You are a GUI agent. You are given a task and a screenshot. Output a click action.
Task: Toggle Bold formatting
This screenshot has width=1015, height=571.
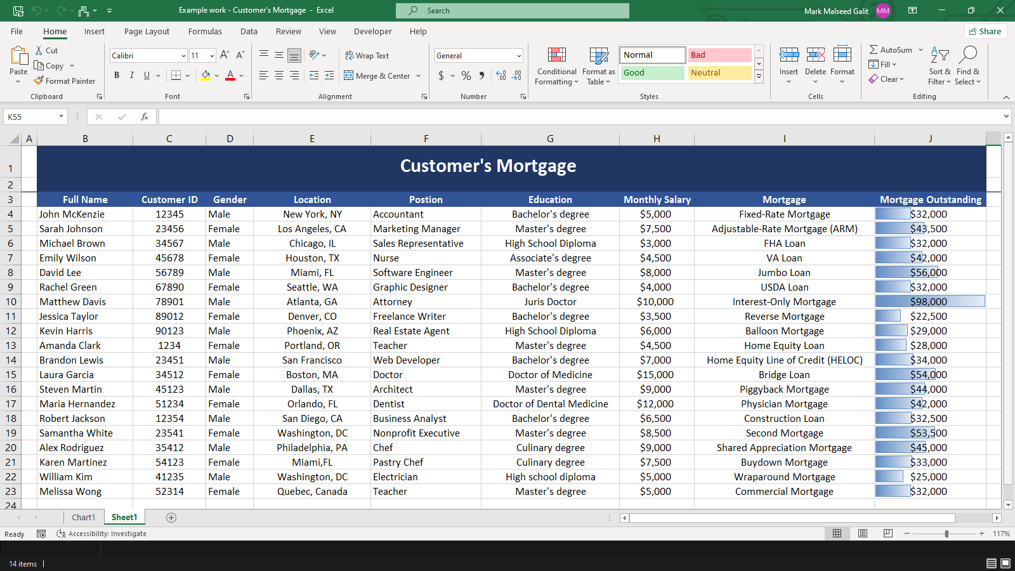[x=117, y=75]
